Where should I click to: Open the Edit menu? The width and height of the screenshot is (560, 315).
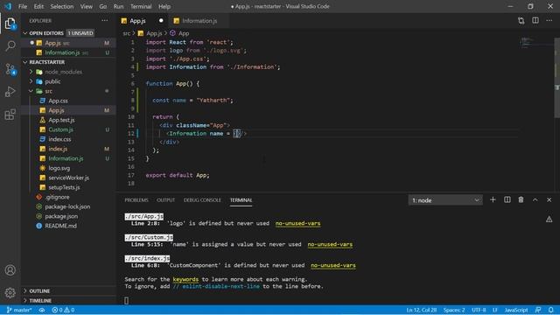(x=38, y=6)
